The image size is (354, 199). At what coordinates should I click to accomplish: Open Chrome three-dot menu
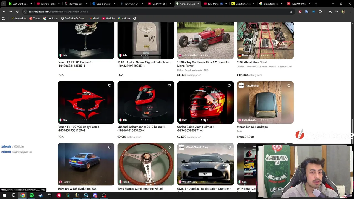click(350, 12)
